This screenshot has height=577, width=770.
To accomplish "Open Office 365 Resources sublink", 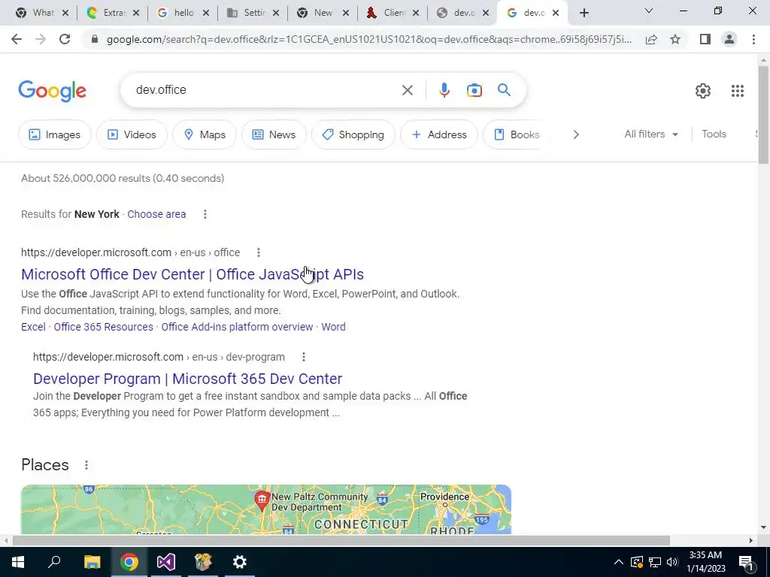I will point(104,327).
